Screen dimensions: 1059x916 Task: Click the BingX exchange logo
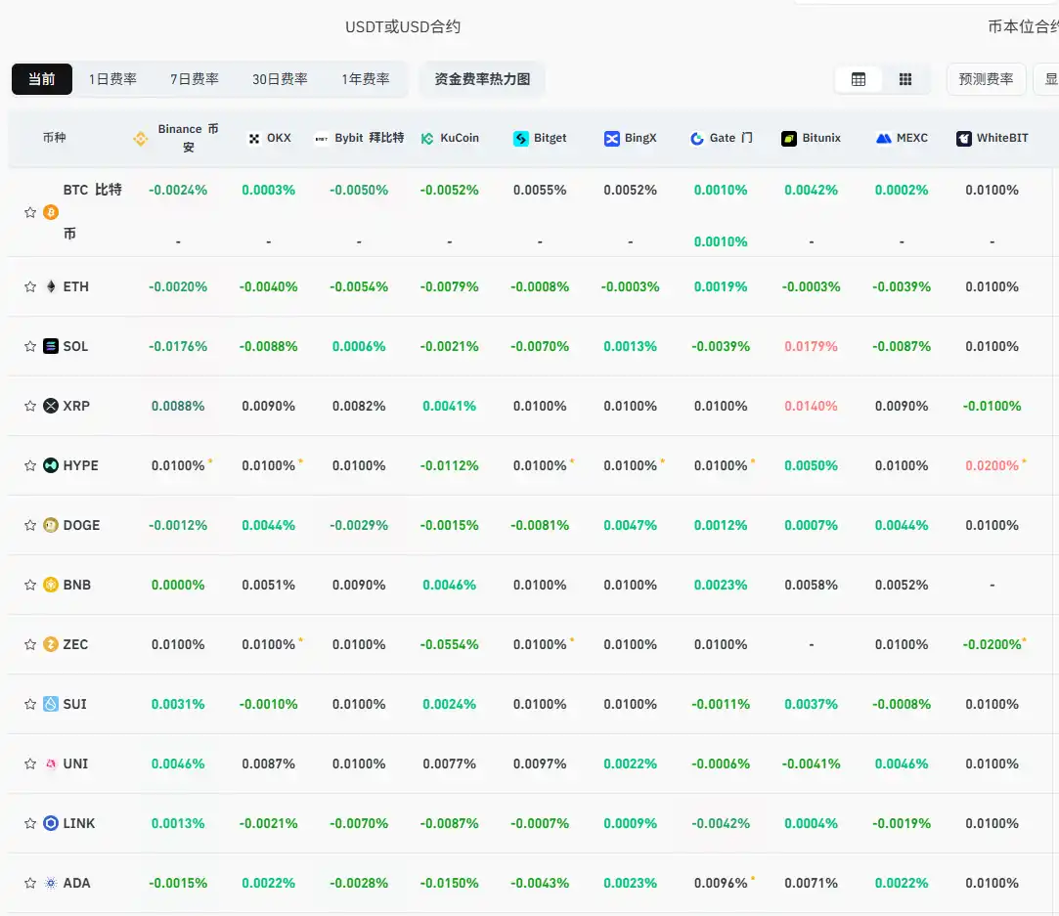(x=611, y=138)
